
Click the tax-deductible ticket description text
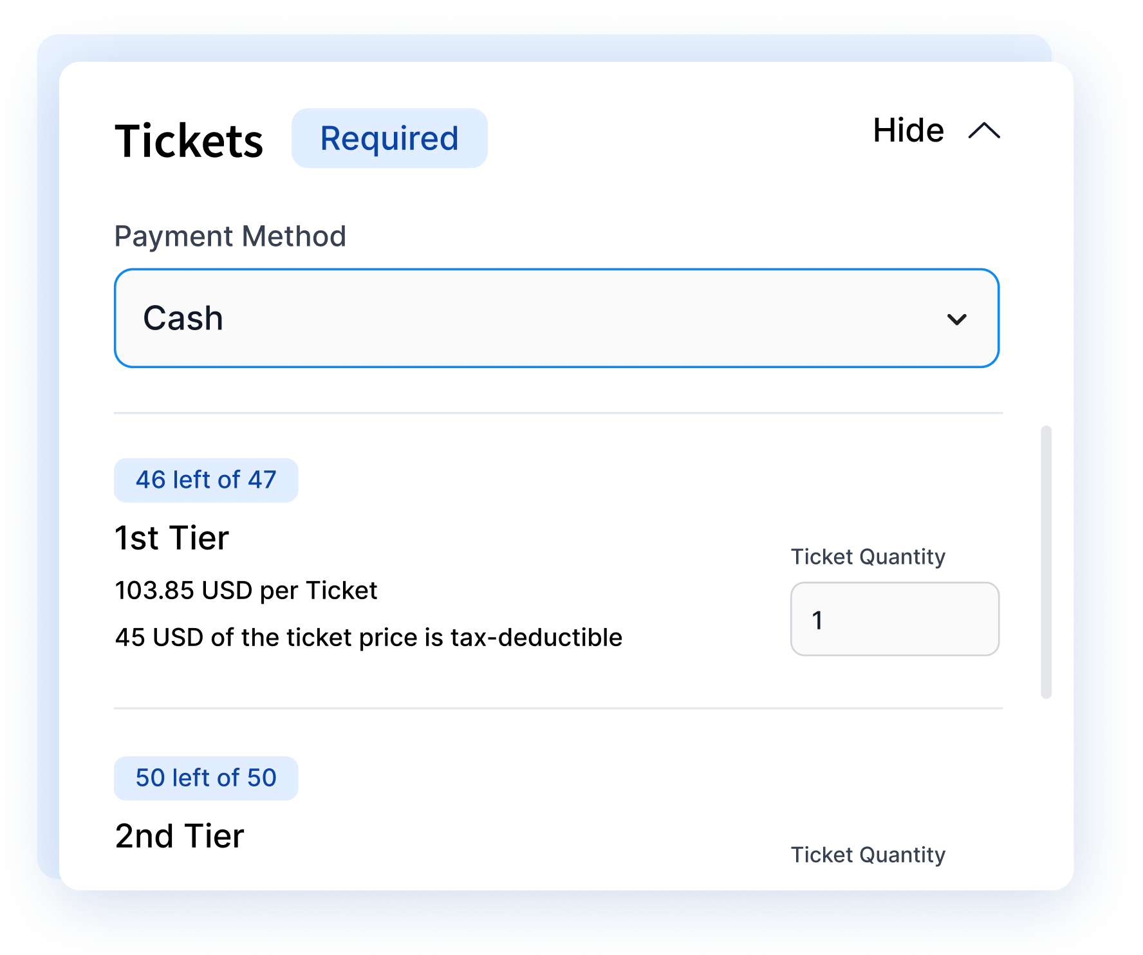368,638
